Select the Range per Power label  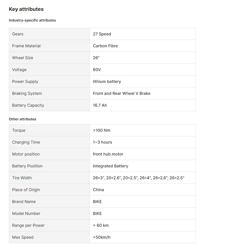pyautogui.click(x=28, y=225)
